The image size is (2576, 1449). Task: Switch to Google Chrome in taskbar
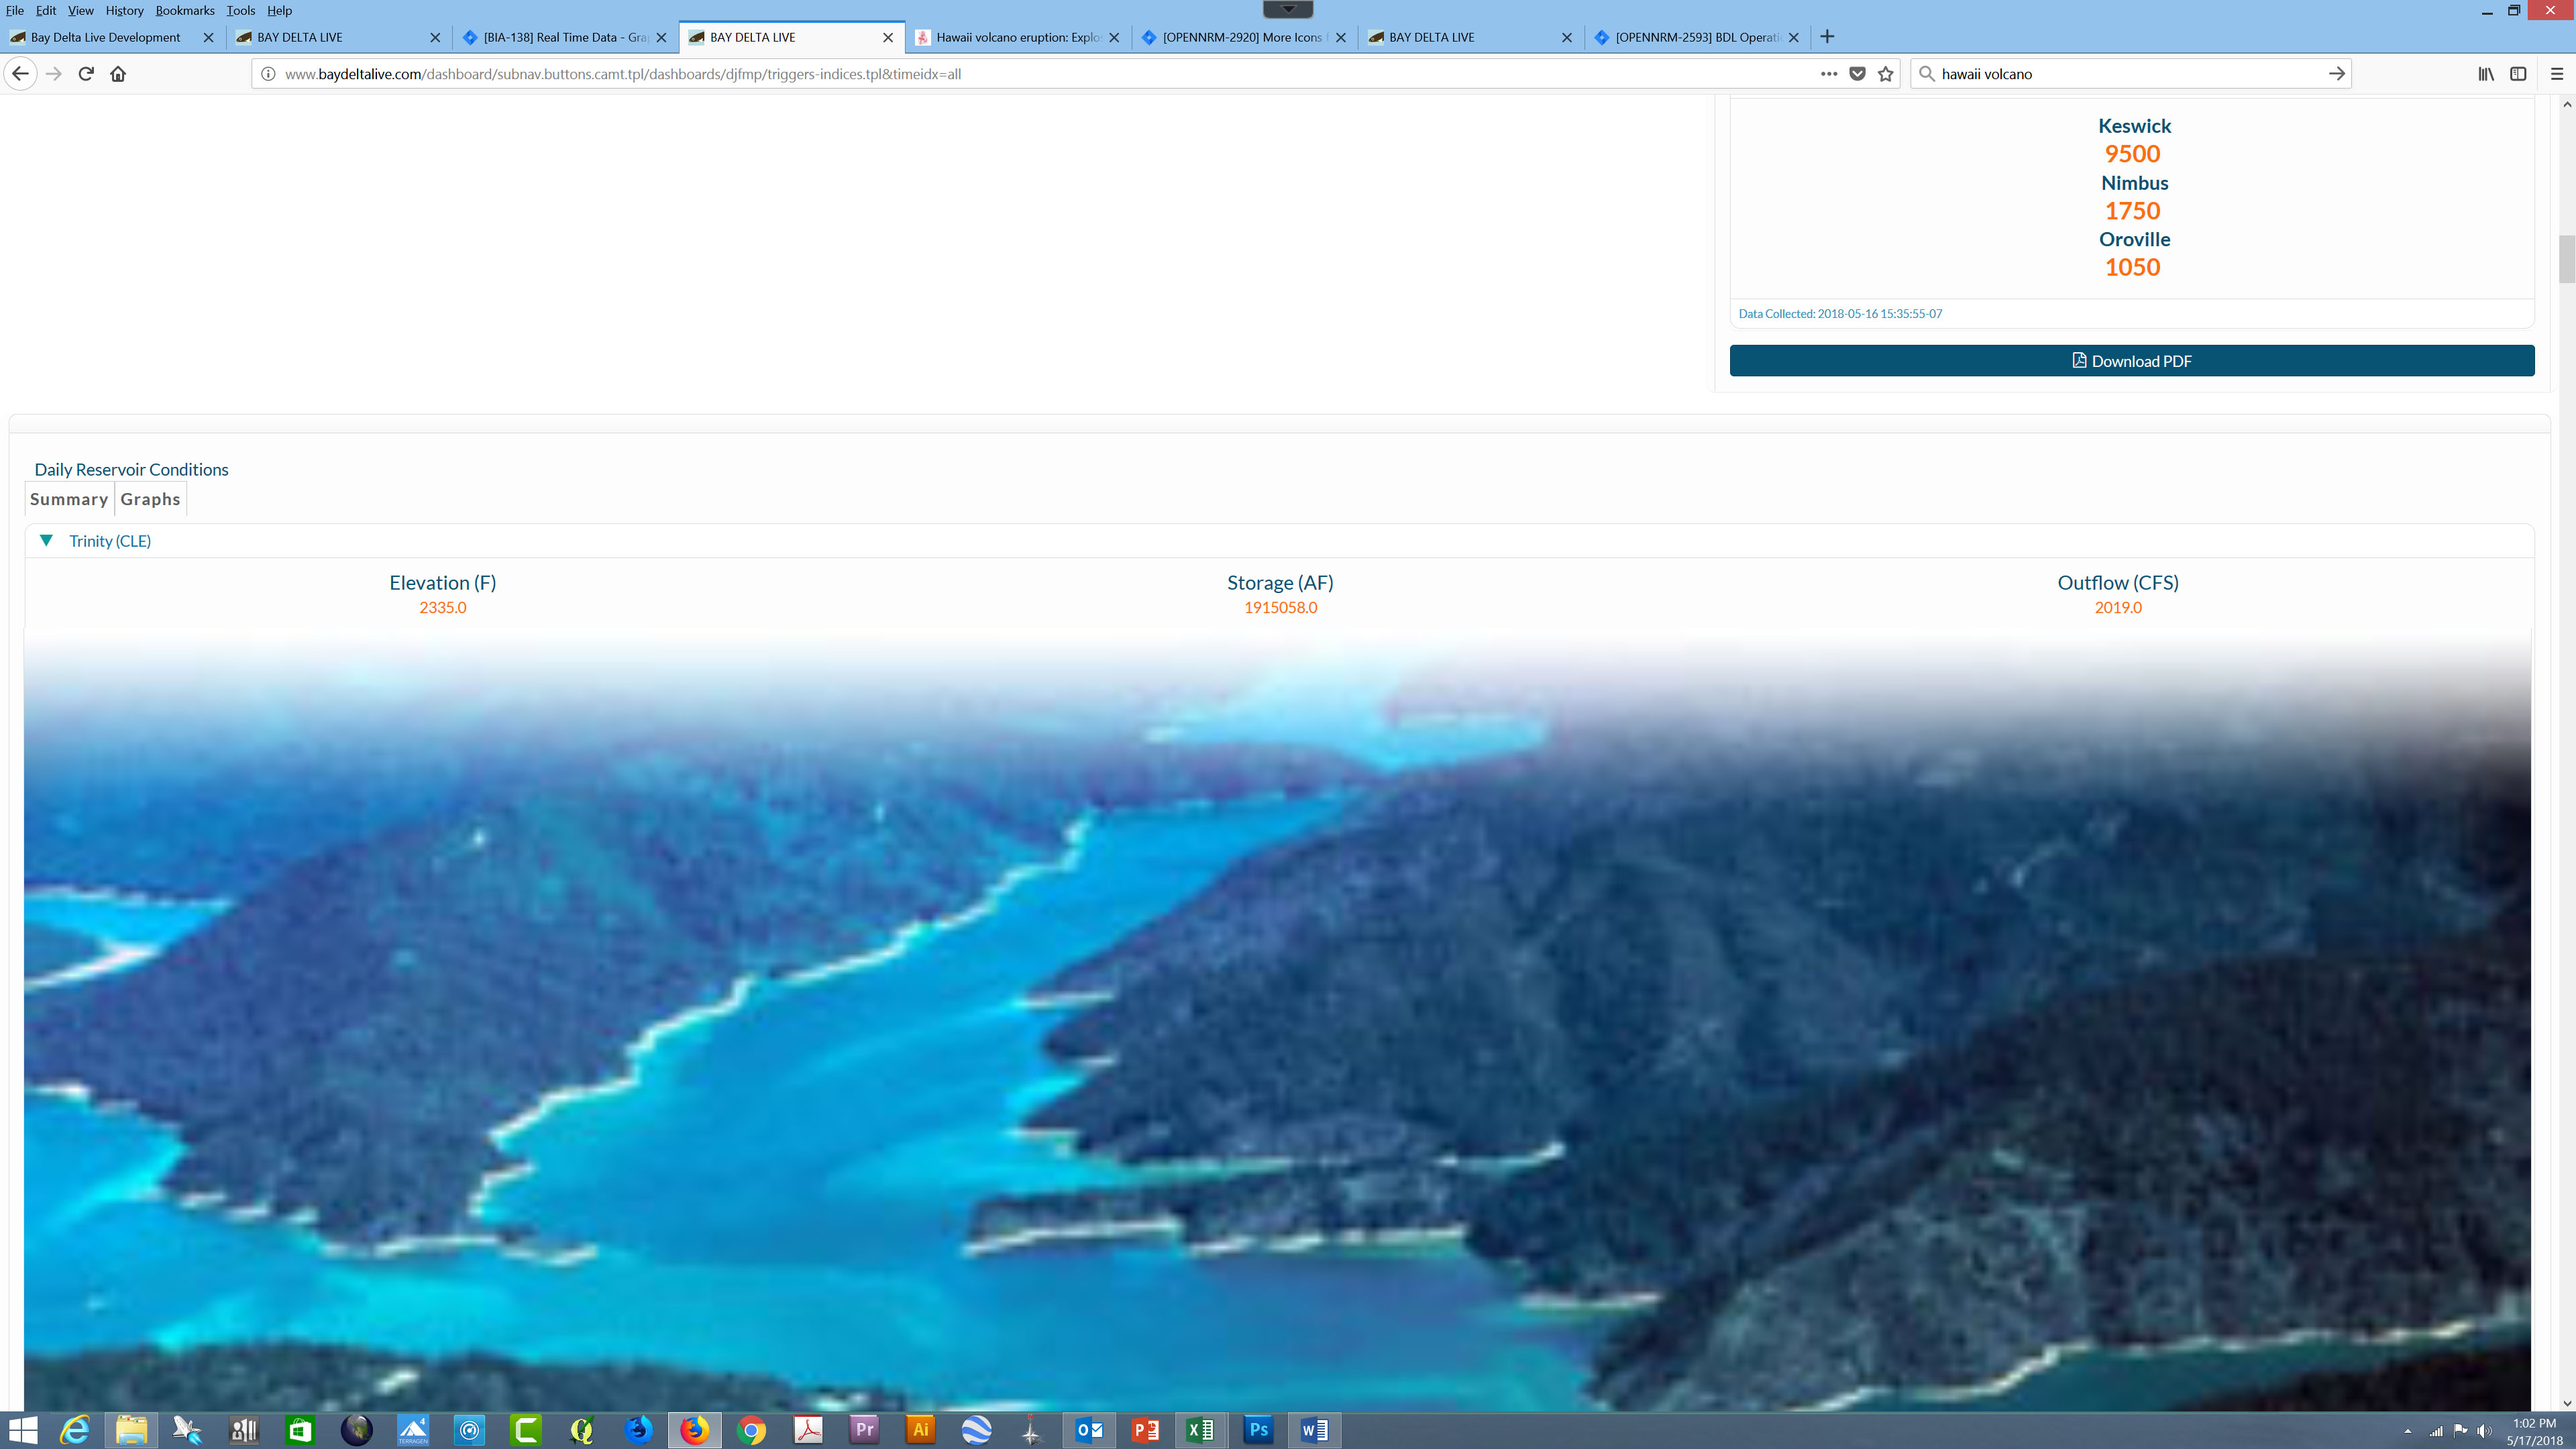pos(751,1430)
